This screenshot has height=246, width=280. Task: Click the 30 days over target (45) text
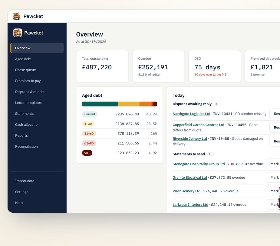tap(211, 75)
